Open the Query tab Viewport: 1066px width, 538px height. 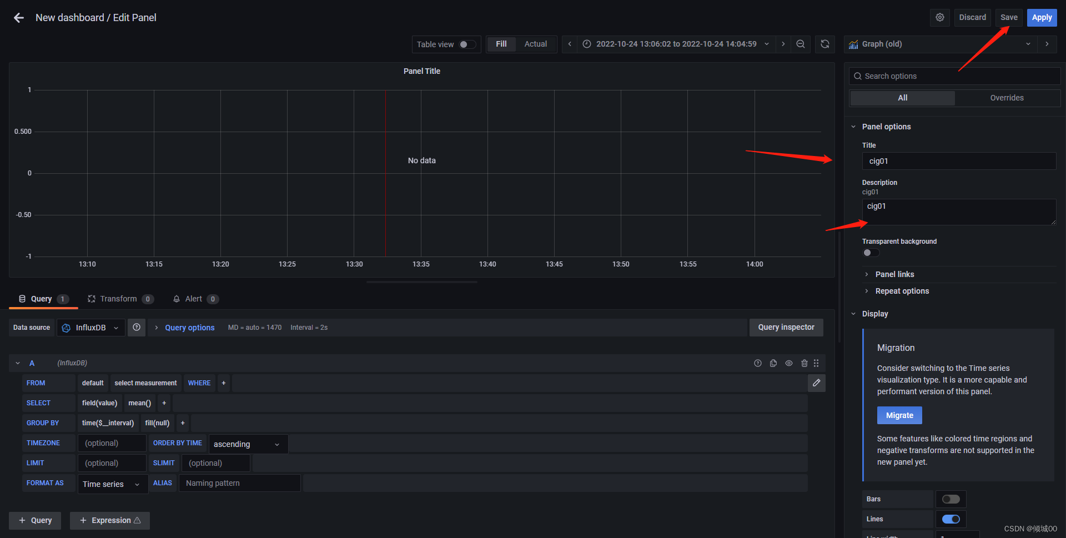click(43, 299)
